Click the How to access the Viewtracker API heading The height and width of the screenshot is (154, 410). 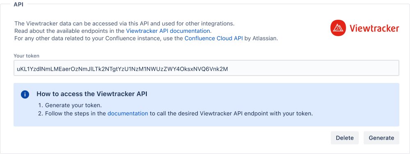click(x=92, y=94)
